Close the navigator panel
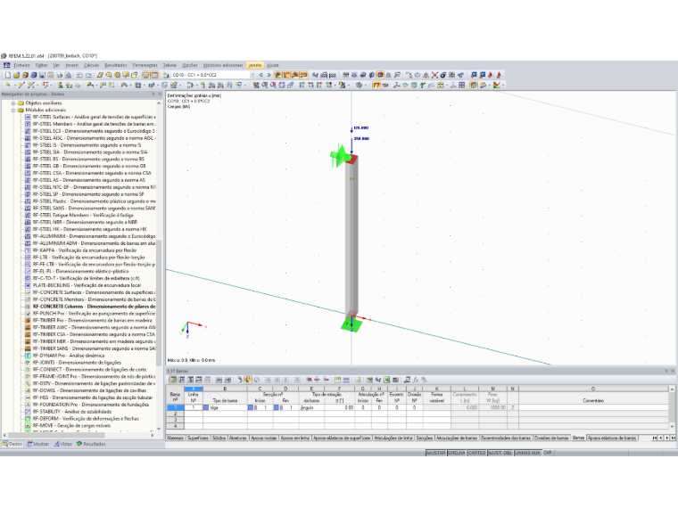The height and width of the screenshot is (508, 678). click(x=160, y=94)
